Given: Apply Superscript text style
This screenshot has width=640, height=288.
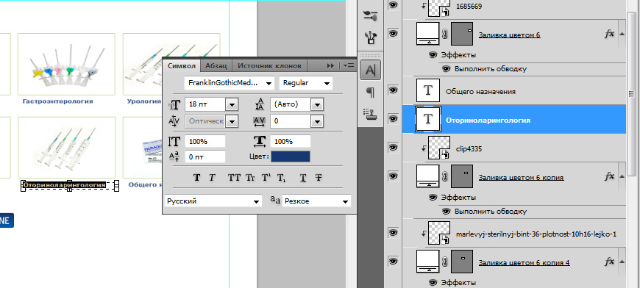Looking at the screenshot, I should pyautogui.click(x=266, y=178).
